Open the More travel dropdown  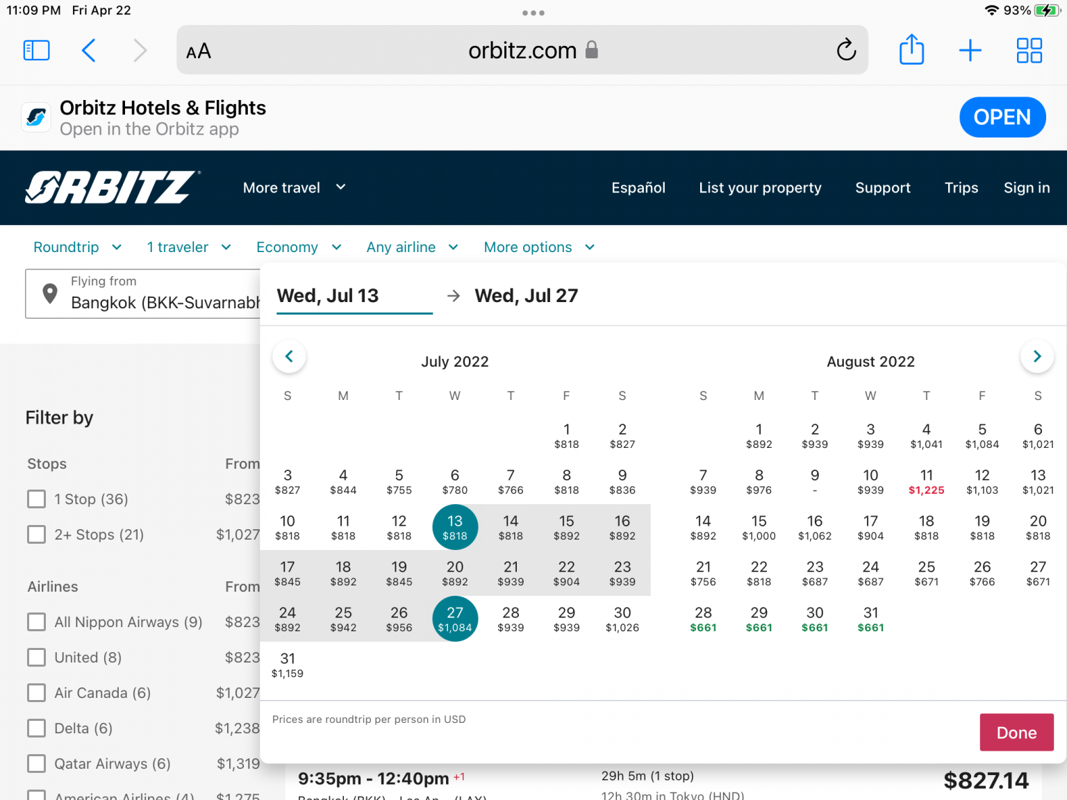(295, 187)
